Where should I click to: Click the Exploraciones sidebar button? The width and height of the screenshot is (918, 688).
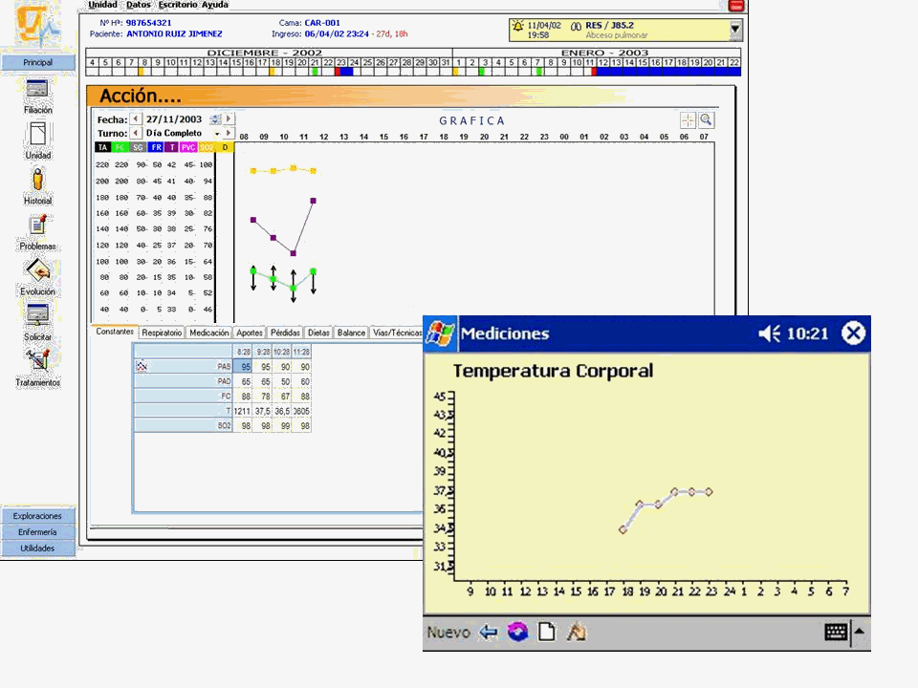37,516
